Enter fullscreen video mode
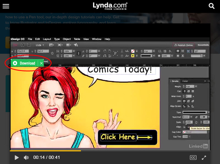This screenshot has height=164, width=220. point(204,158)
